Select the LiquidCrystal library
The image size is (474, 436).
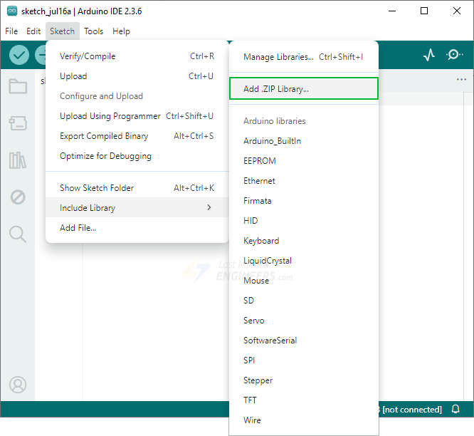(268, 261)
